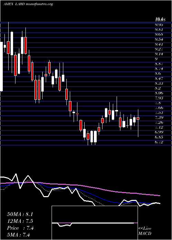Click the 7.93 price axis label
Screen dimensions: 172x240
(159, 98)
